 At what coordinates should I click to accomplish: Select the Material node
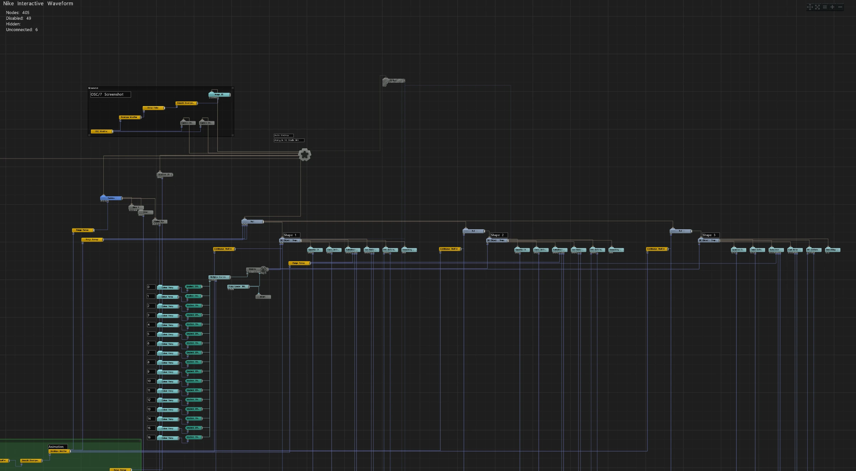253,269
